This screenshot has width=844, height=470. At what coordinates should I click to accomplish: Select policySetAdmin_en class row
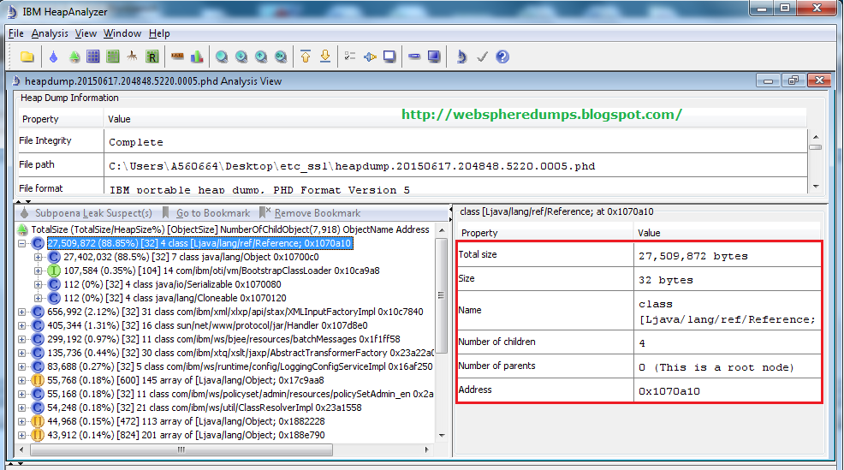pos(240,394)
